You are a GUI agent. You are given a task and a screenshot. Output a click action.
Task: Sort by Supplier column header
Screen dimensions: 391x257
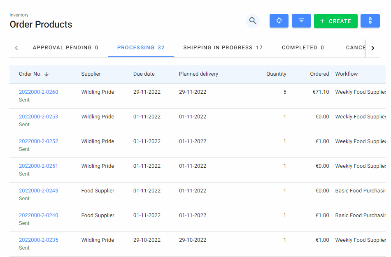[91, 74]
